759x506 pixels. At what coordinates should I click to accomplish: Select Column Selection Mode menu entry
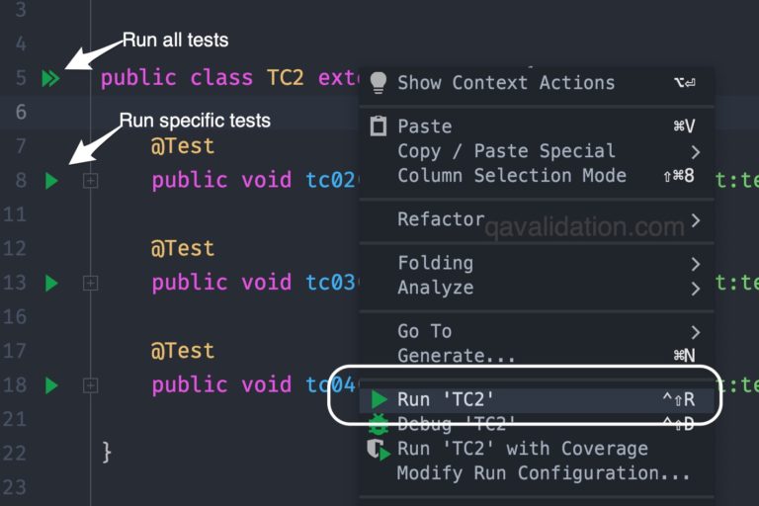(511, 176)
